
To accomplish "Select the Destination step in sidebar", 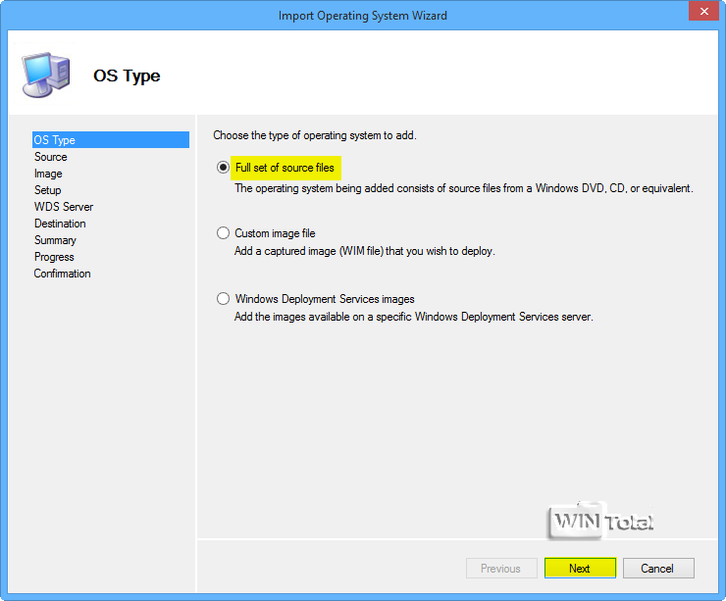I will point(60,224).
